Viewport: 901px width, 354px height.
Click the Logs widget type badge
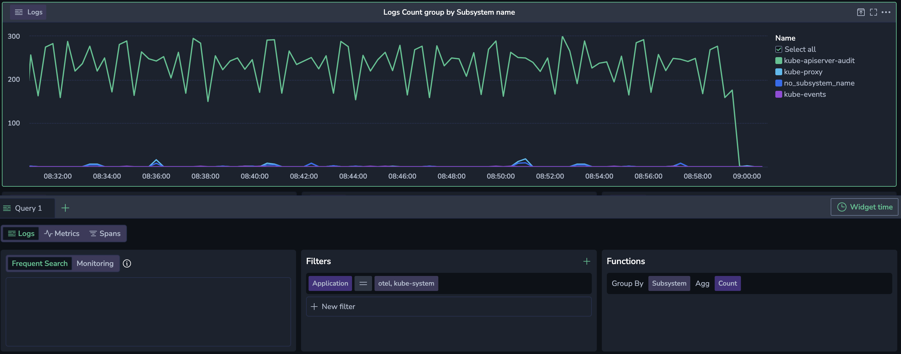point(28,12)
